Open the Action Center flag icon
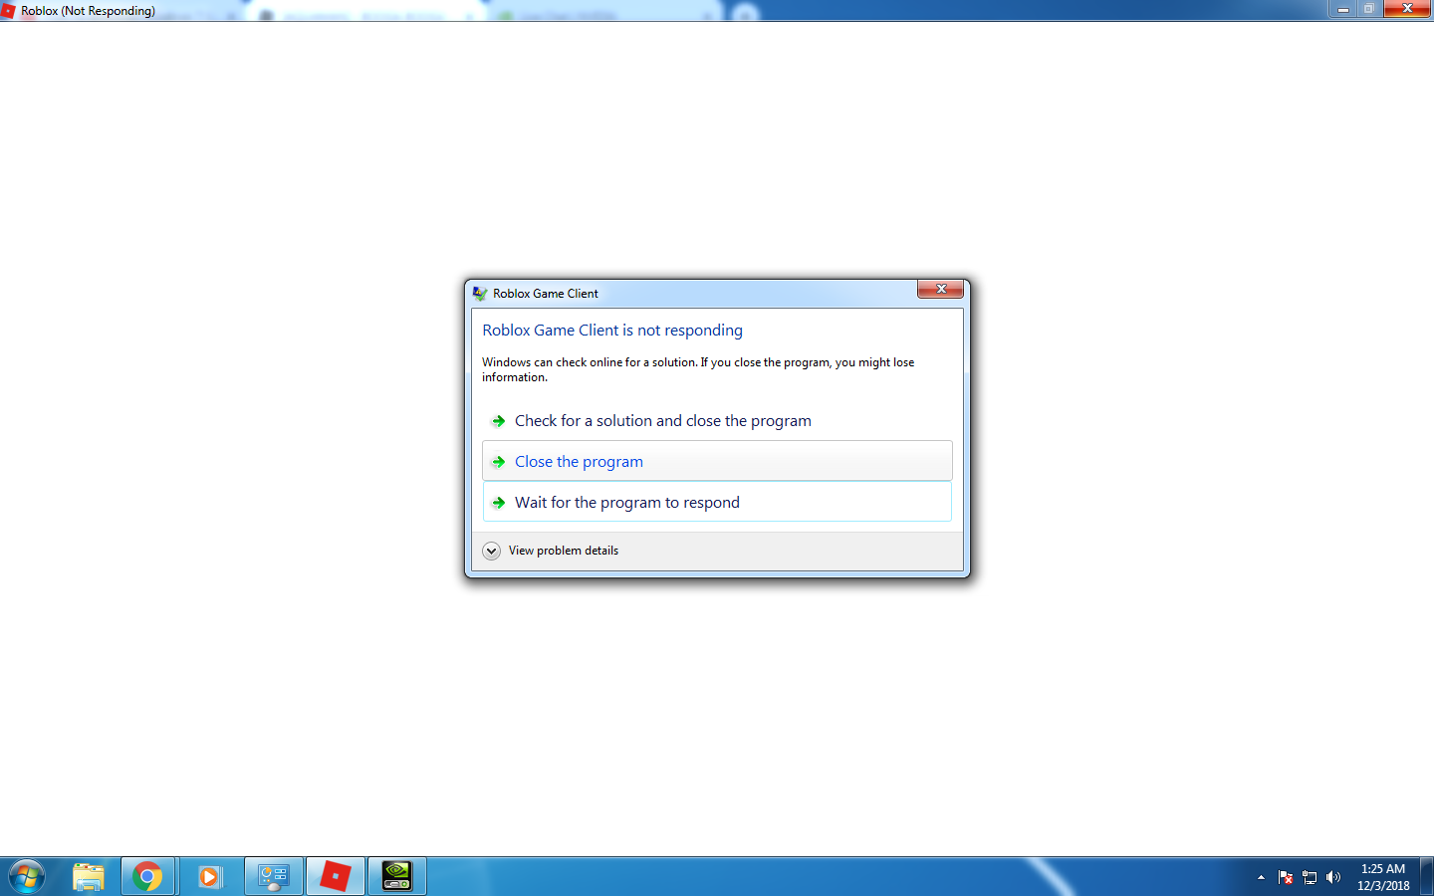 (1286, 877)
